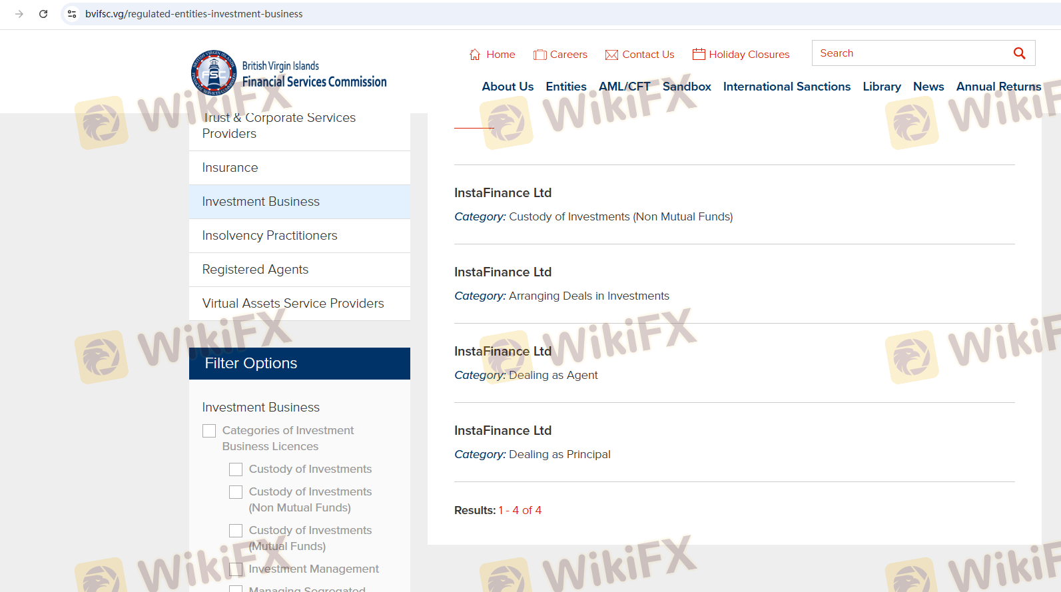This screenshot has height=592, width=1061.
Task: Click 'Category: Dealing as Agent' text
Action: 526,376
